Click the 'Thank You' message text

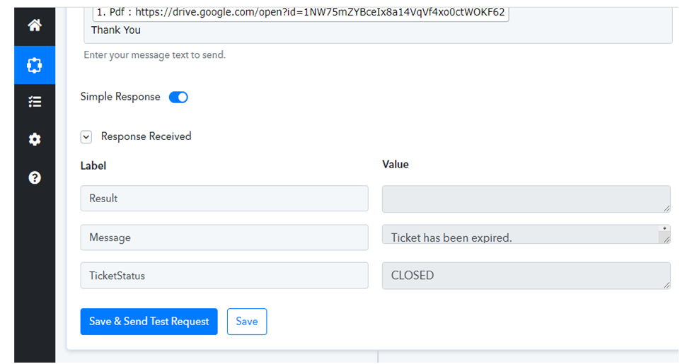pos(116,30)
